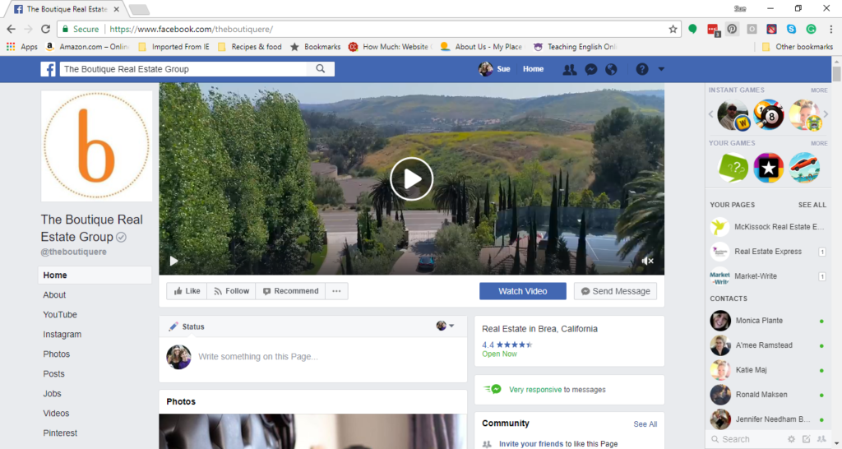Click Home in Facebook top bar
This screenshot has height=449, width=842.
533,69
